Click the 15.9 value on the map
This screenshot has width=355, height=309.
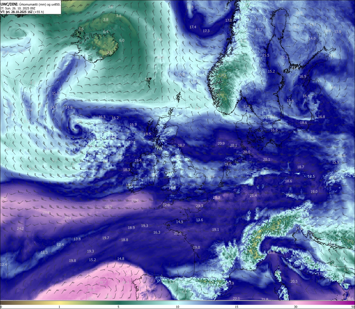tap(336, 162)
